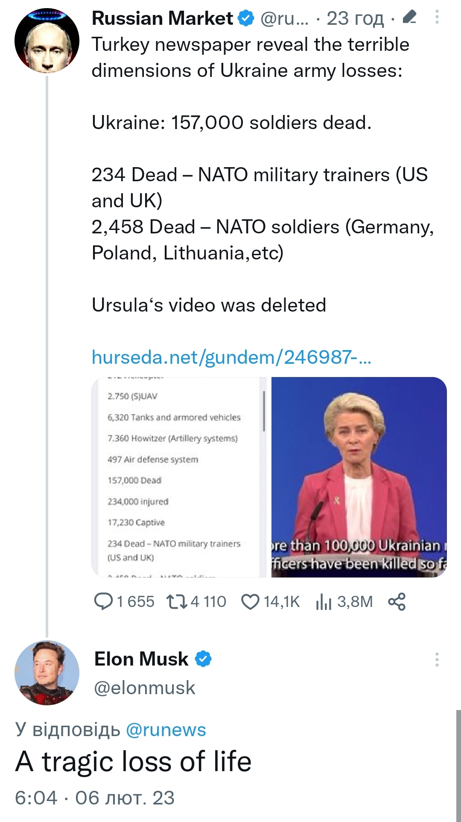Tap the edited pencil icon
This screenshot has height=822, width=461.
[409, 18]
